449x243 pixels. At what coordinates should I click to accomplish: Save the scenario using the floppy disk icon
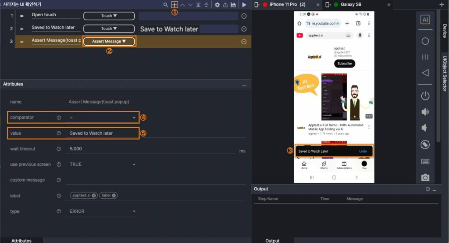click(233, 5)
